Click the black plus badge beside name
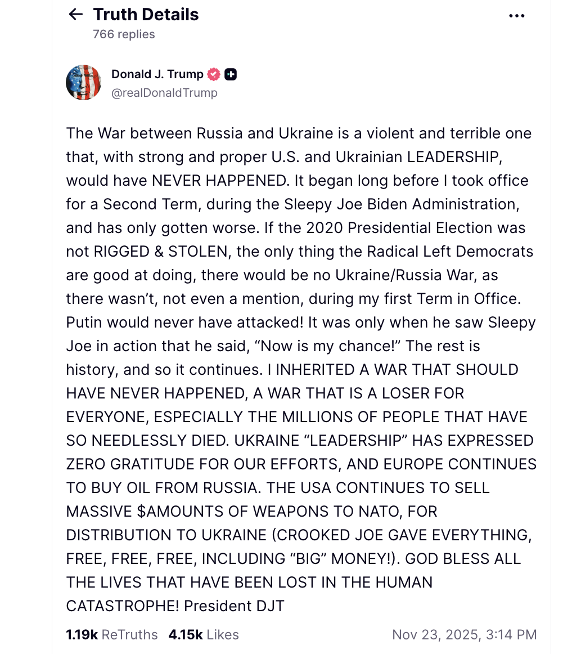 [230, 74]
